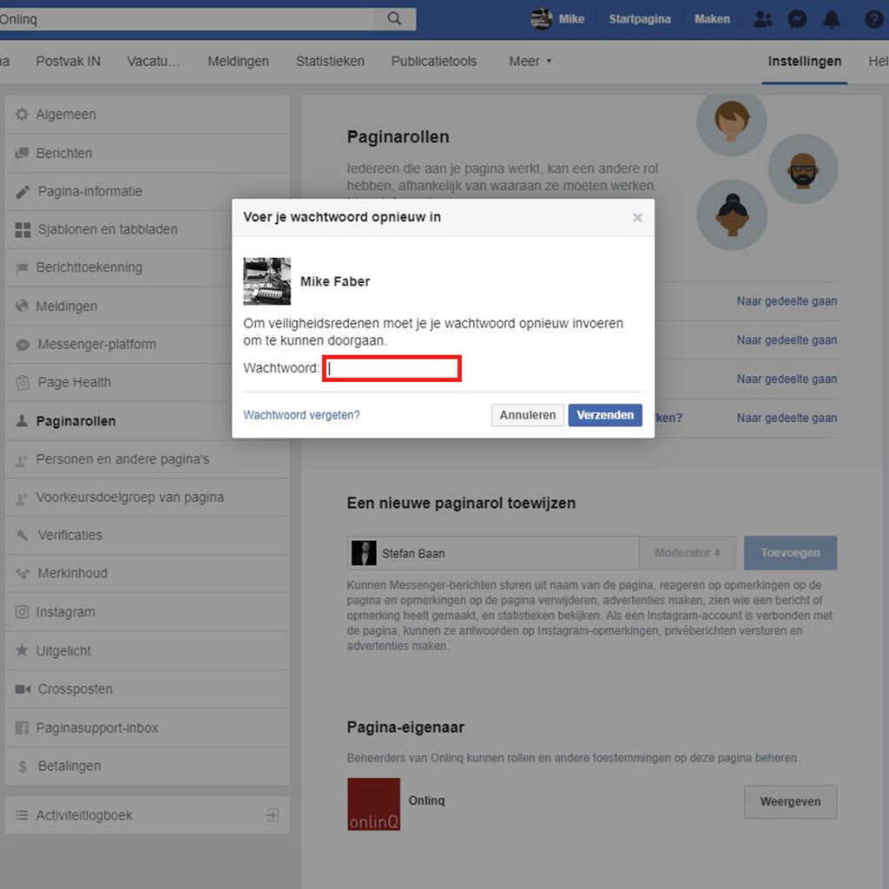The width and height of the screenshot is (889, 889).
Task: Open the Messenger icon in top bar
Action: [x=797, y=19]
